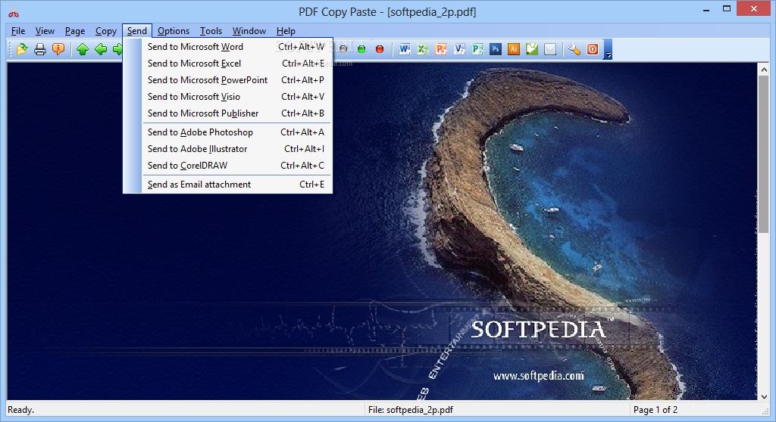776x422 pixels.
Task: Click the Microsoft Excel toolbar icon
Action: tap(423, 49)
